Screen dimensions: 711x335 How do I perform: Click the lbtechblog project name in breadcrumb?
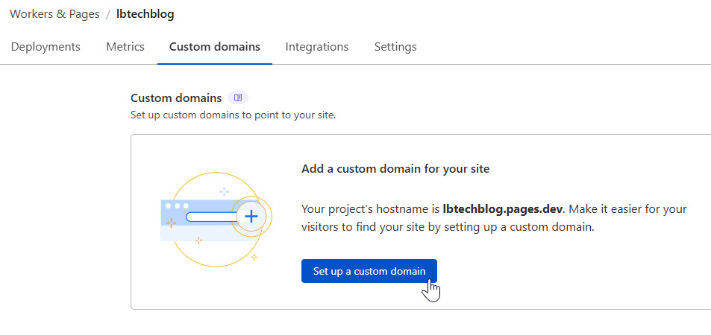pyautogui.click(x=145, y=14)
